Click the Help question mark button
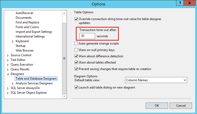 tap(180, 3)
